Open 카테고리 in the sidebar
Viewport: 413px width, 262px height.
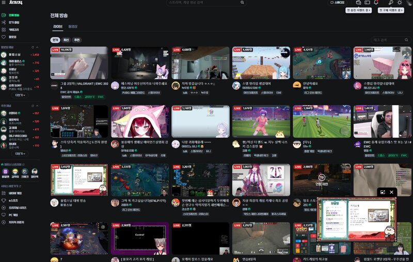click(10, 30)
